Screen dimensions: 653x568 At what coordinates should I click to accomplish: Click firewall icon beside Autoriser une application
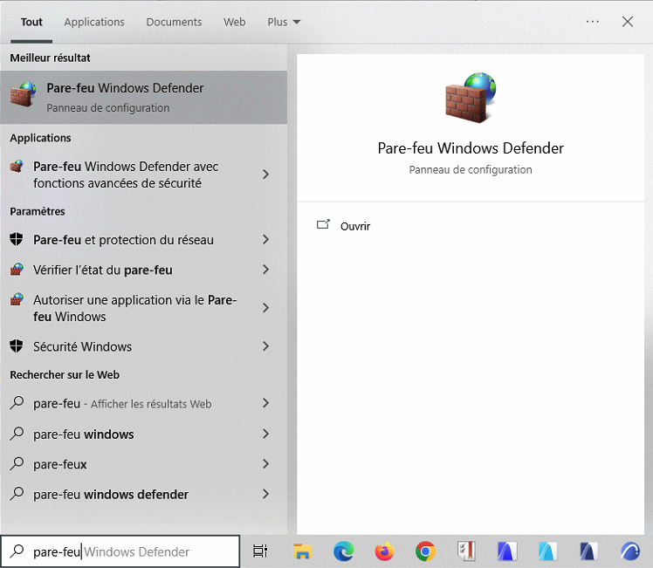point(17,299)
